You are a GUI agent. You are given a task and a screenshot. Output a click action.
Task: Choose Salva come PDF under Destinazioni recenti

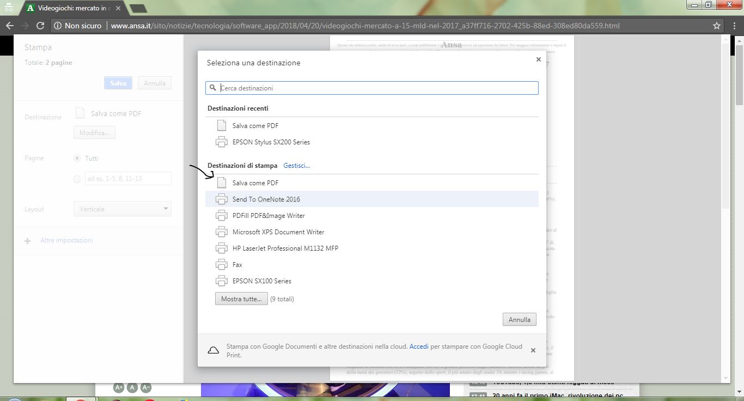[372, 125]
